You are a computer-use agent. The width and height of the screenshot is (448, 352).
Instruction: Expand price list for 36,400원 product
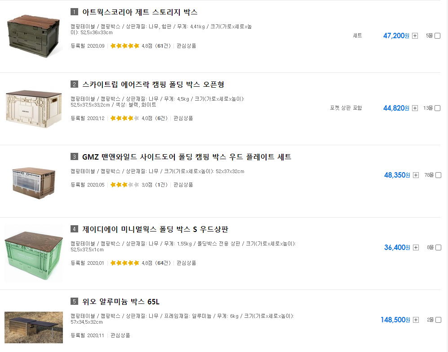point(416,247)
